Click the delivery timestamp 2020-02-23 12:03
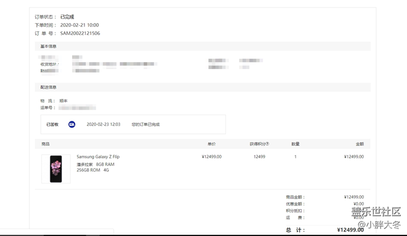Image resolution: width=407 pixels, height=236 pixels. pos(103,125)
